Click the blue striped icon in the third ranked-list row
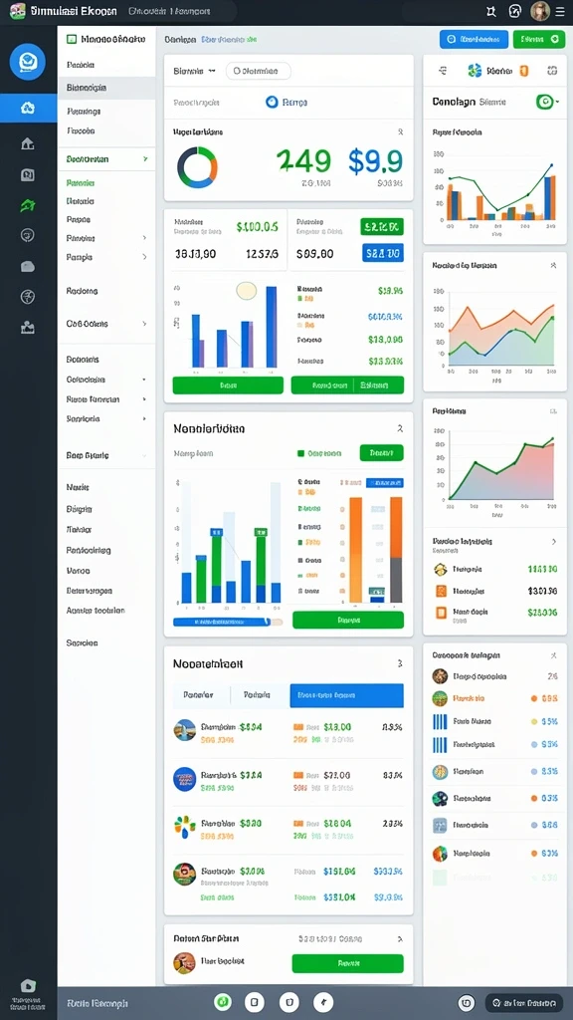This screenshot has width=573, height=1020. [x=440, y=721]
